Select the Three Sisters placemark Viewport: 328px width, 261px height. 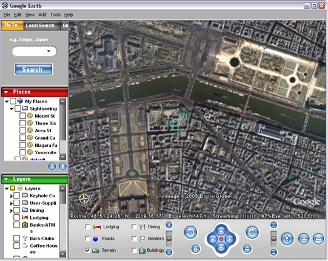click(x=45, y=123)
